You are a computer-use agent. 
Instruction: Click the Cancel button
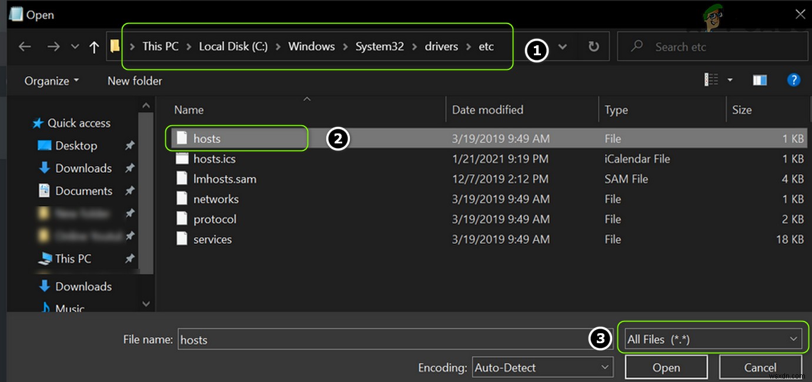tap(761, 367)
